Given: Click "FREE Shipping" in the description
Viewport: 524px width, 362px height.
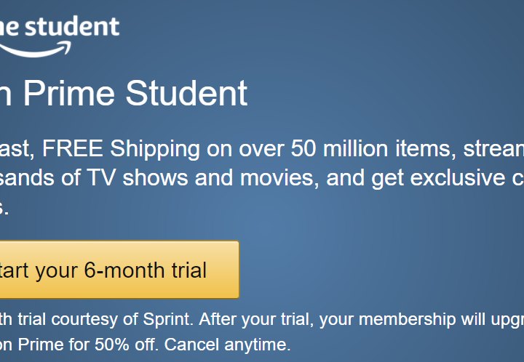Looking at the screenshot, I should [121, 149].
